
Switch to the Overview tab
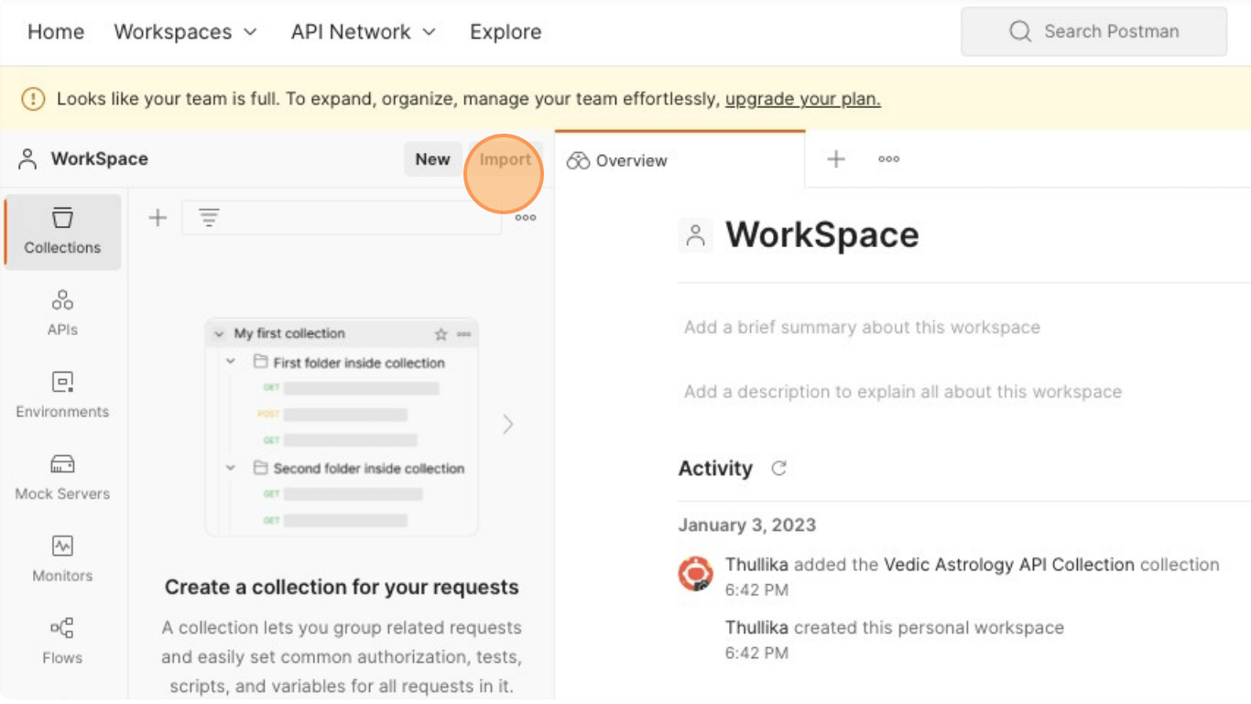pyautogui.click(x=618, y=161)
